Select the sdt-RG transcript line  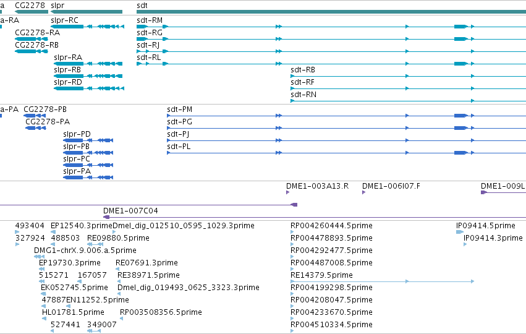[331, 39]
